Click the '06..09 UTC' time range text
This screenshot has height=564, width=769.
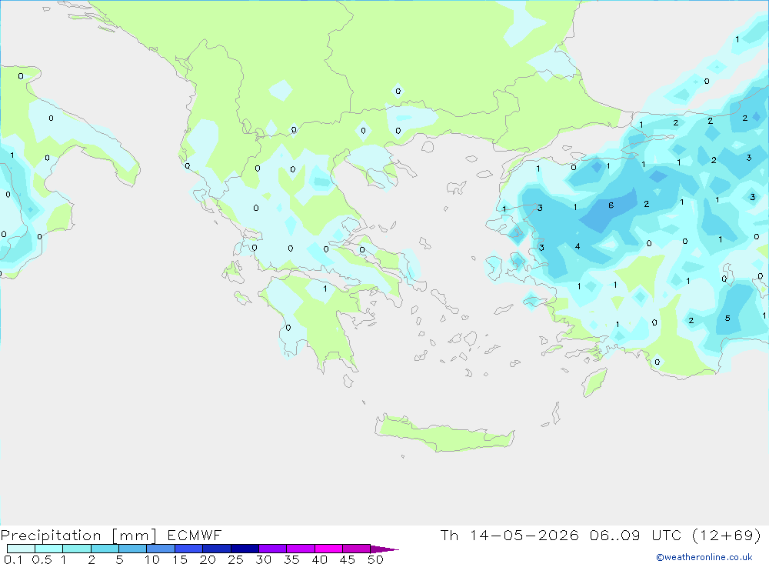(634, 535)
